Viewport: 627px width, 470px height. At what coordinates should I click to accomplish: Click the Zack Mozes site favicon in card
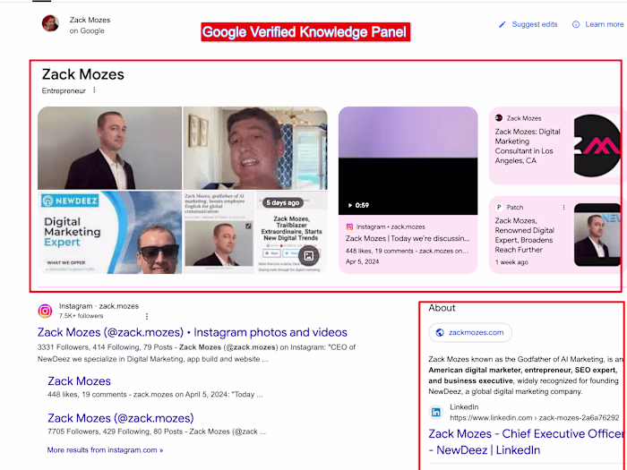point(499,118)
